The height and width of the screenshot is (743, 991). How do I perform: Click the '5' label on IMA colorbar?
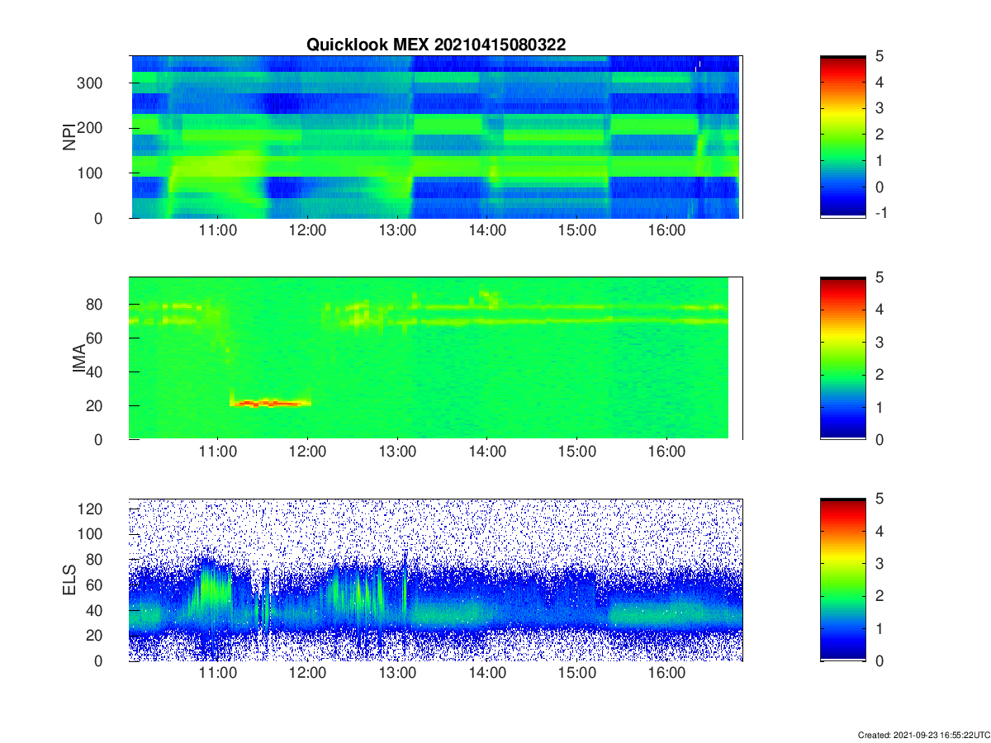880,277
